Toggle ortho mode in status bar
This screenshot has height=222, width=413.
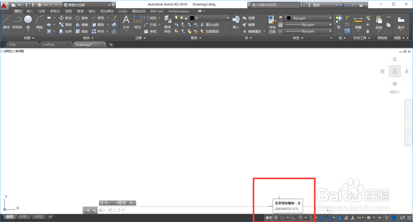click(x=293, y=217)
